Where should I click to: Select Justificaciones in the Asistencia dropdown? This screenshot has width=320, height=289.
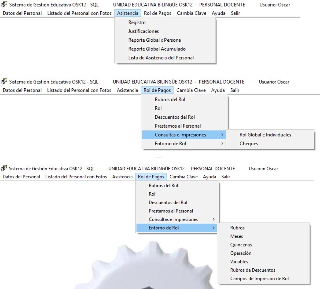pos(143,31)
